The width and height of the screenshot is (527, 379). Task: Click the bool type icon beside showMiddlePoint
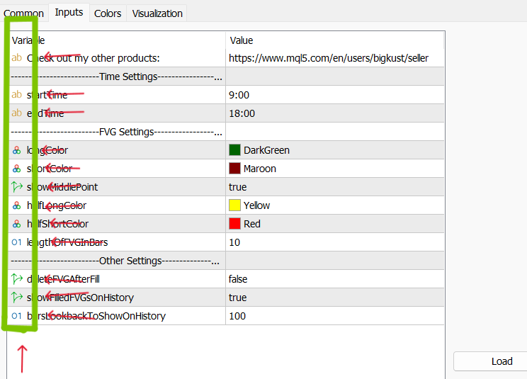tap(17, 187)
